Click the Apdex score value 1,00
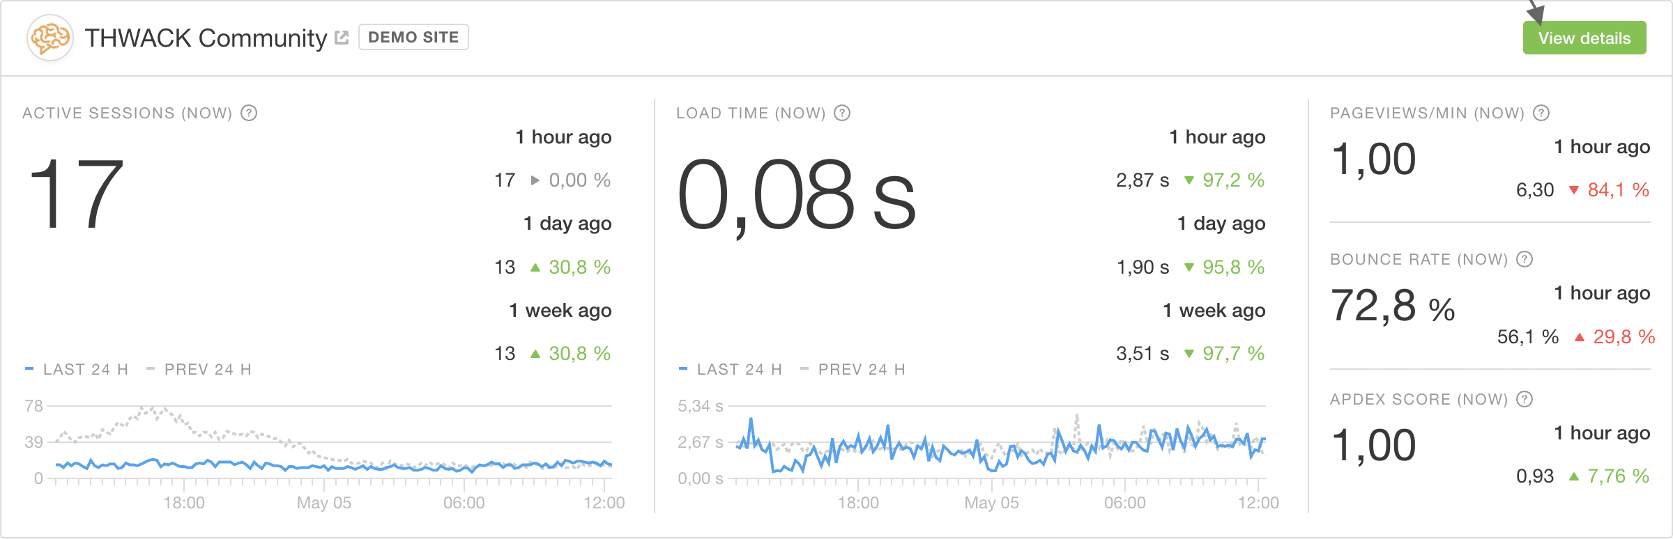Screen dimensions: 1673x539 [x=1373, y=446]
